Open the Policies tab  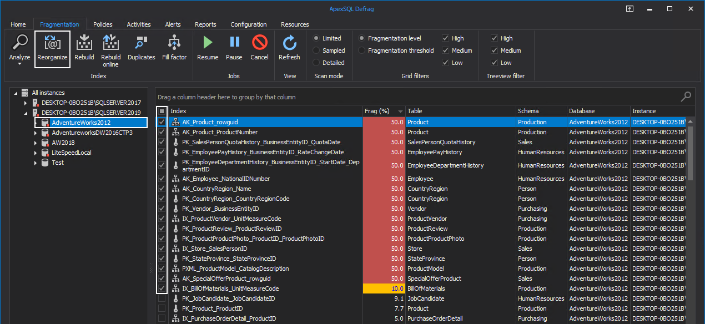[103, 24]
